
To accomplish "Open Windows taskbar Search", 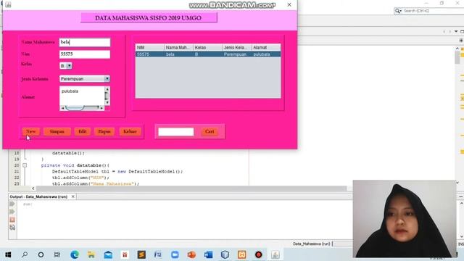I will tap(25, 254).
